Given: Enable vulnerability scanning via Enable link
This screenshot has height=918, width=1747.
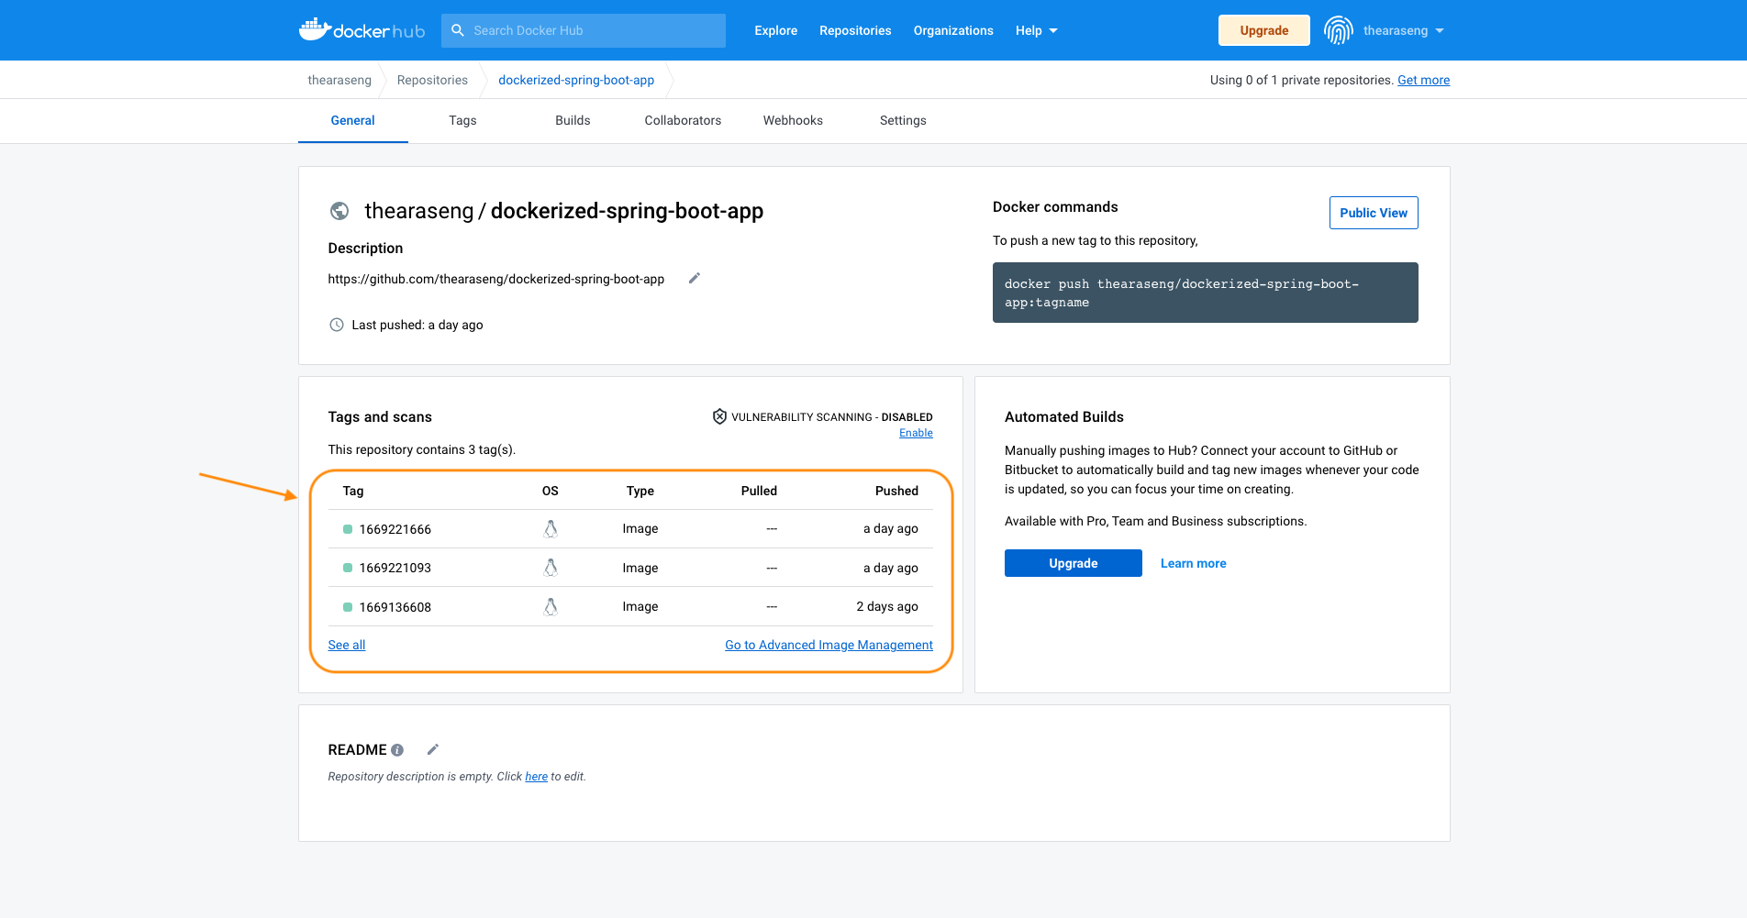Looking at the screenshot, I should [x=916, y=433].
